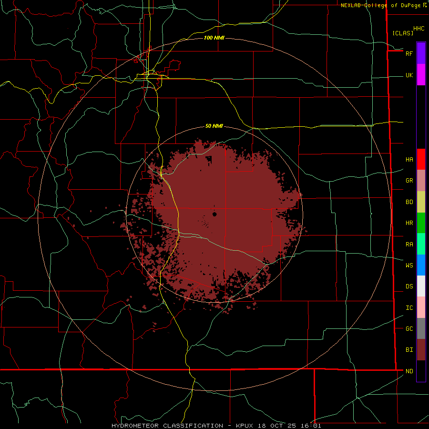The height and width of the screenshot is (429, 429).
Task: Click the DS white legend swatch
Action: (x=421, y=286)
